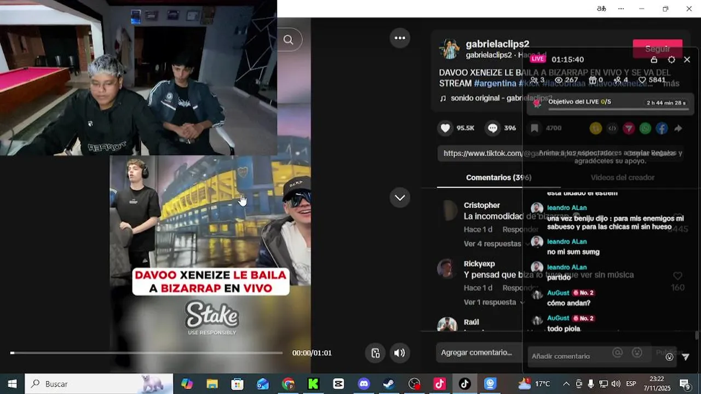Share the video on Facebook icon

pyautogui.click(x=662, y=128)
